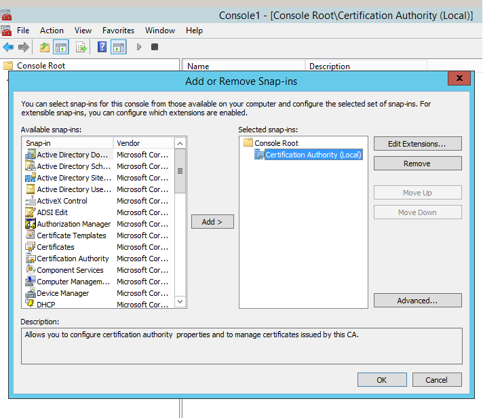Viewport: 483px width, 418px height.
Task: Select the Authorization Manager snap-in icon
Action: pos(31,224)
